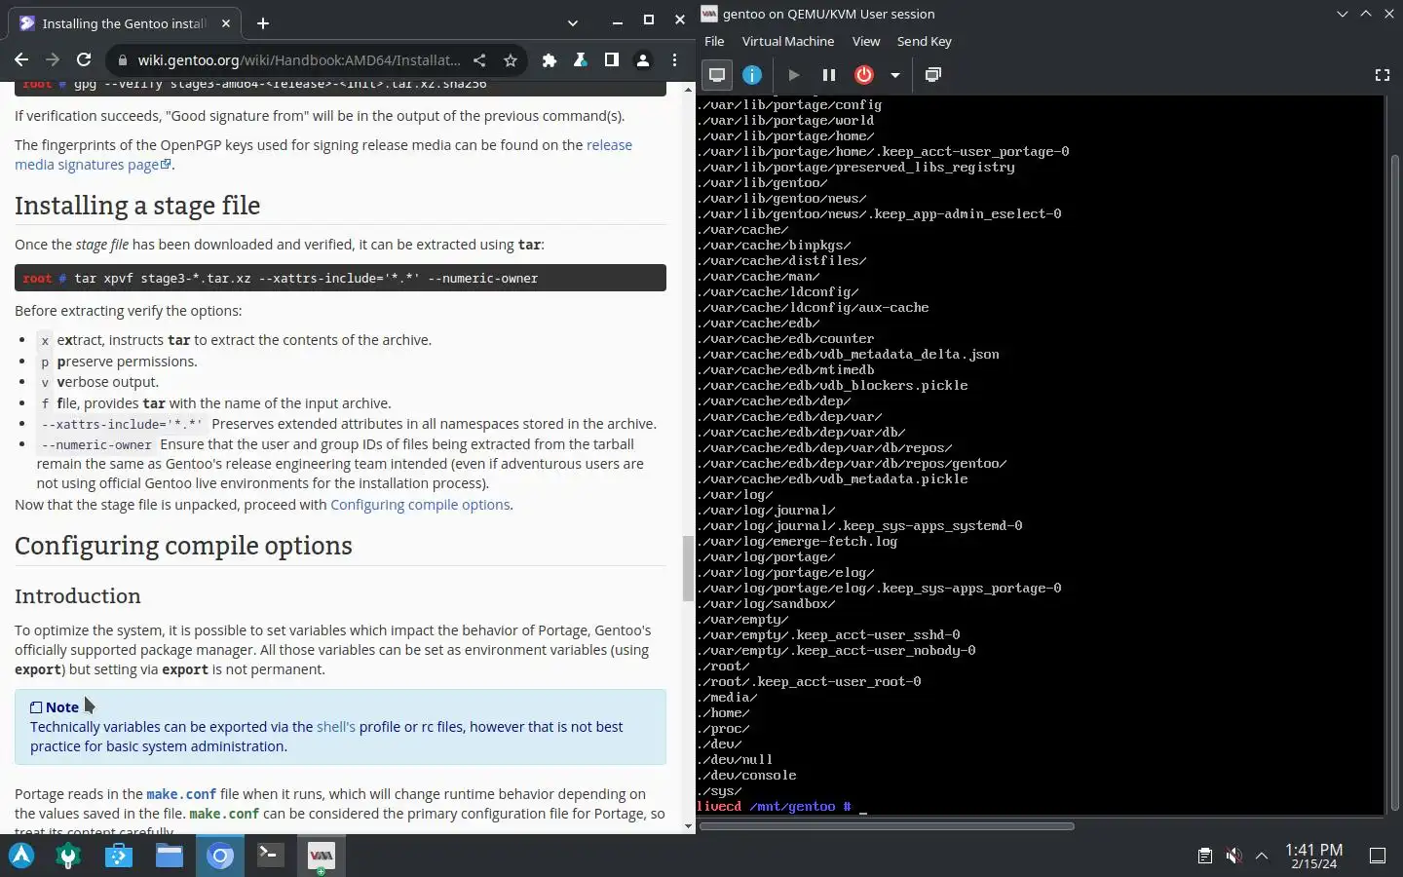
Task: Go forward in the browser
Action: pos(53,59)
